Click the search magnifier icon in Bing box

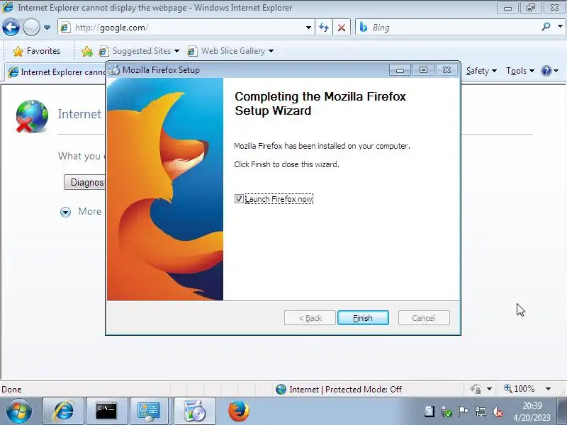[x=546, y=26]
